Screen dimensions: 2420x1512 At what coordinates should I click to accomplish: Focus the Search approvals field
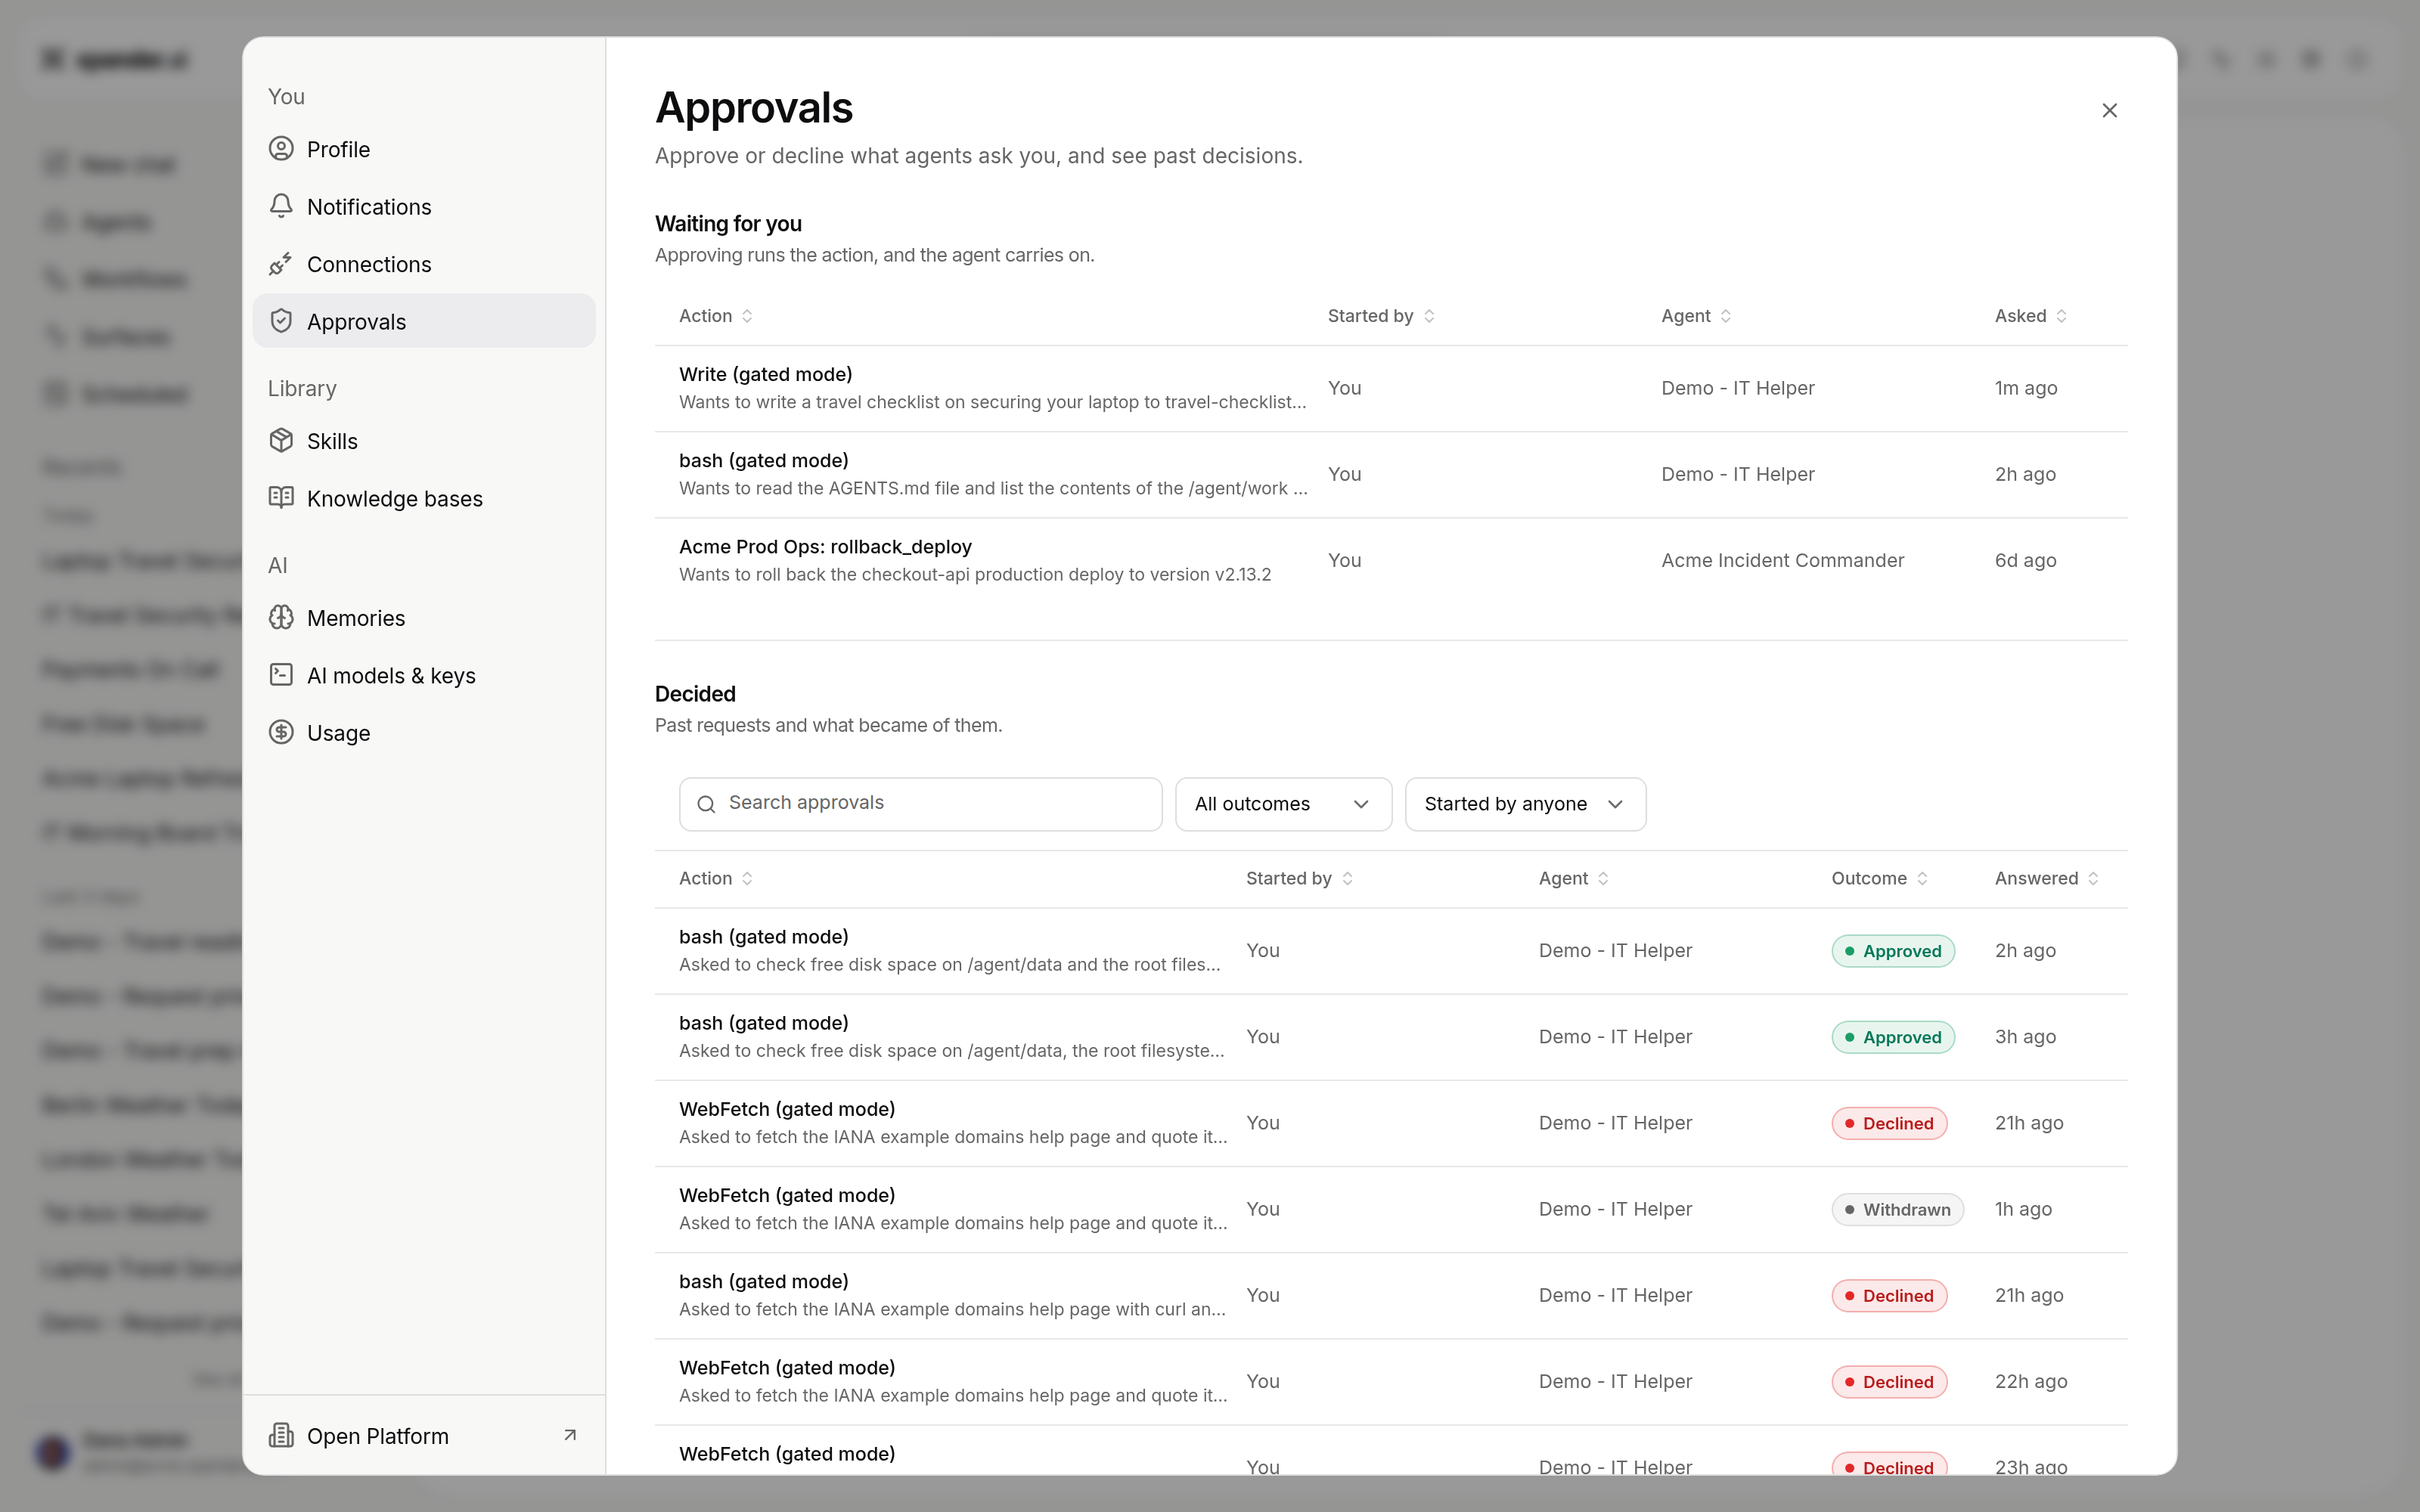[920, 804]
